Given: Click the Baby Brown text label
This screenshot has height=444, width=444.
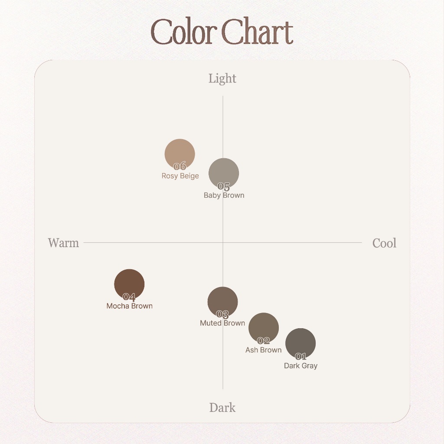Looking at the screenshot, I should (224, 195).
